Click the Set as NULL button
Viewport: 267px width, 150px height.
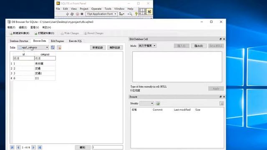point(216,46)
